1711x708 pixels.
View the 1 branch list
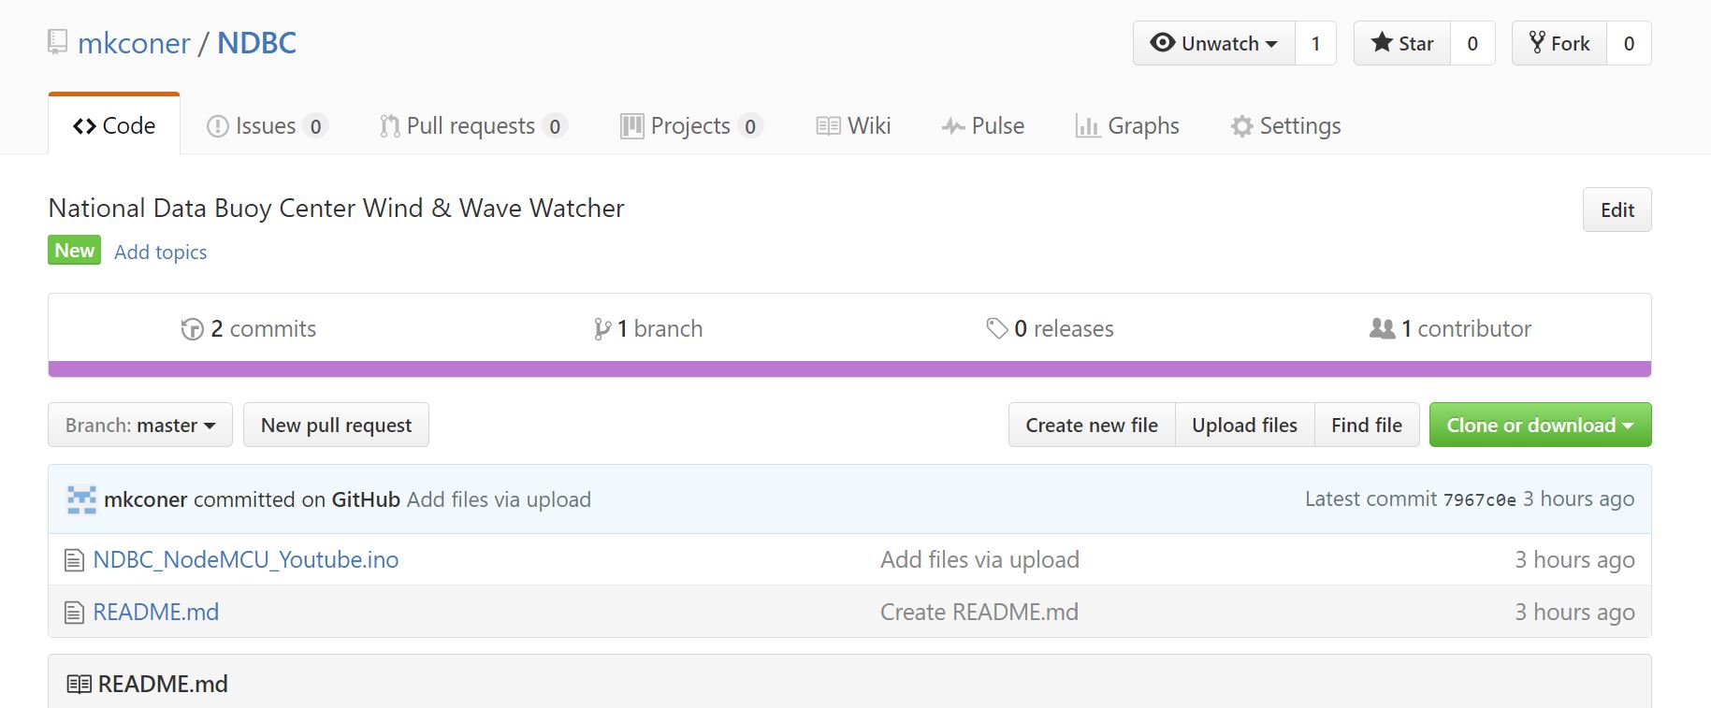648,329
